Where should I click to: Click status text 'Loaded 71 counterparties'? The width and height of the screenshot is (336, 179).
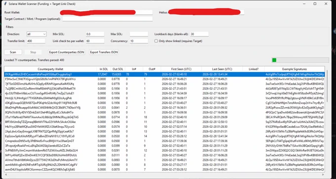pyautogui.click(x=21, y=60)
